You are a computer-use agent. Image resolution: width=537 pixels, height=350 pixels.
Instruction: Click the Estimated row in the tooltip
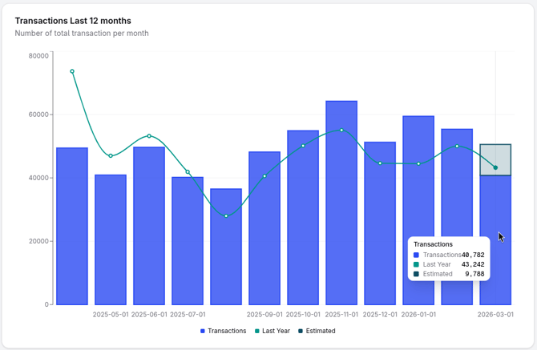pyautogui.click(x=449, y=274)
